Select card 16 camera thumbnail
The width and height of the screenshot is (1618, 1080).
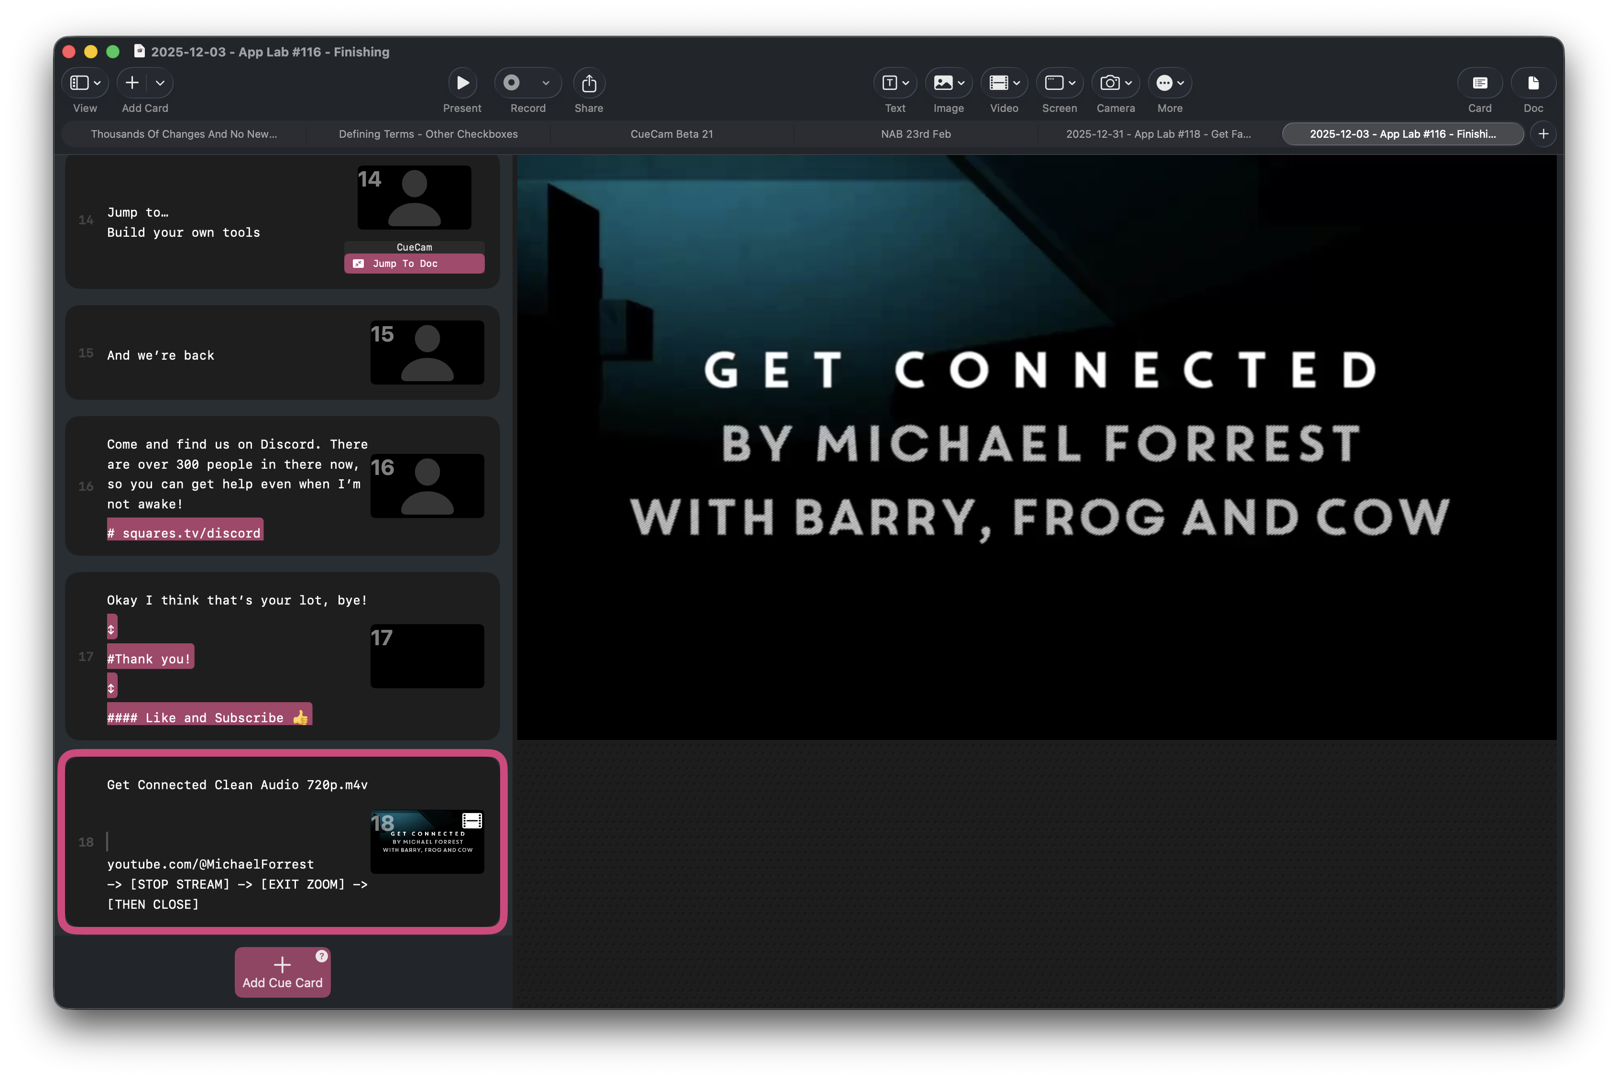(427, 485)
